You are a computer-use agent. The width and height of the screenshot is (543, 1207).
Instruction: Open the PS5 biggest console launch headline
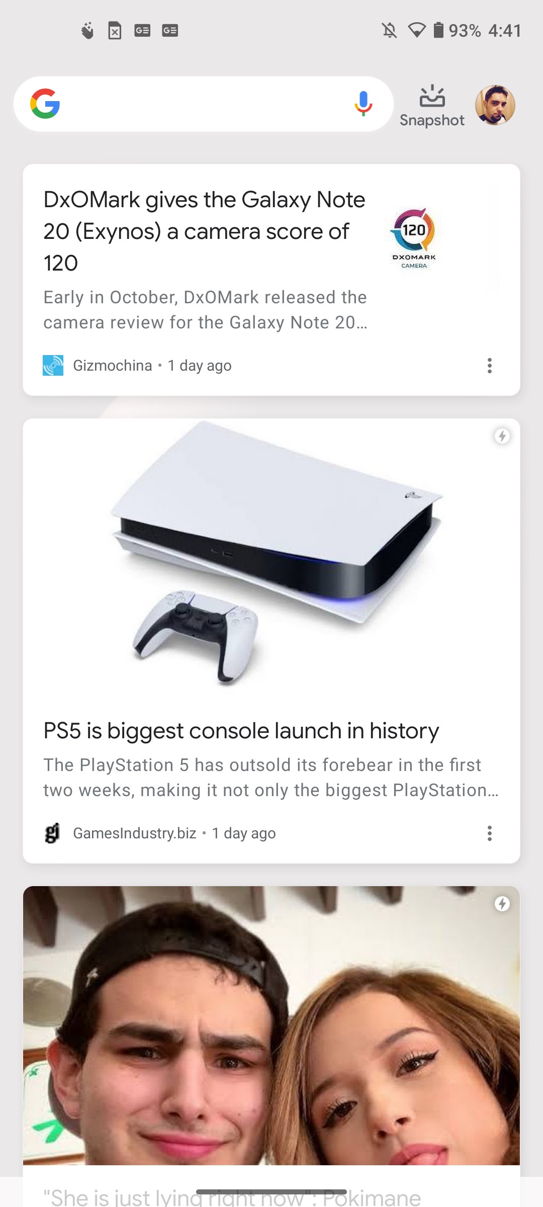click(241, 731)
